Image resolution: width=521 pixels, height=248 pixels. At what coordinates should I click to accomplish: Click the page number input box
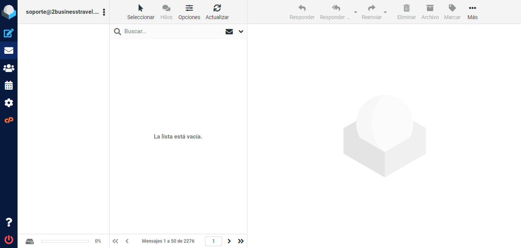click(x=213, y=241)
